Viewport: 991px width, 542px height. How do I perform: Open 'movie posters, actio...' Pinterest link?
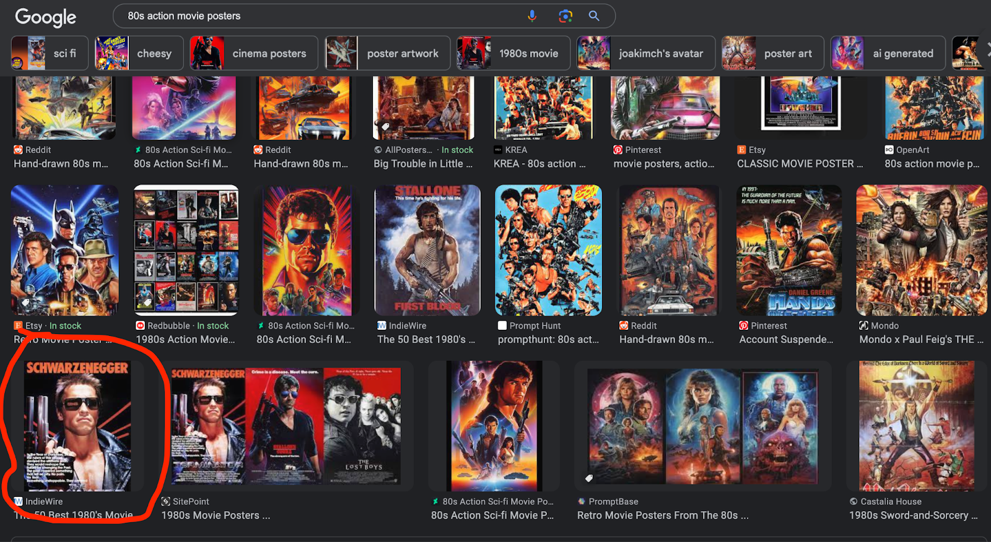(x=664, y=164)
